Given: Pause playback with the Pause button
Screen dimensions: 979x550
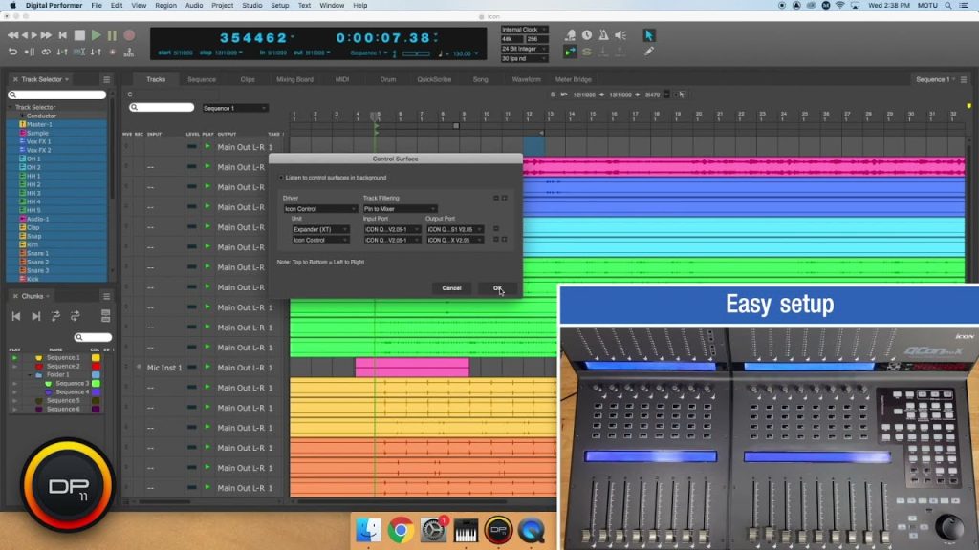Looking at the screenshot, I should [x=113, y=35].
